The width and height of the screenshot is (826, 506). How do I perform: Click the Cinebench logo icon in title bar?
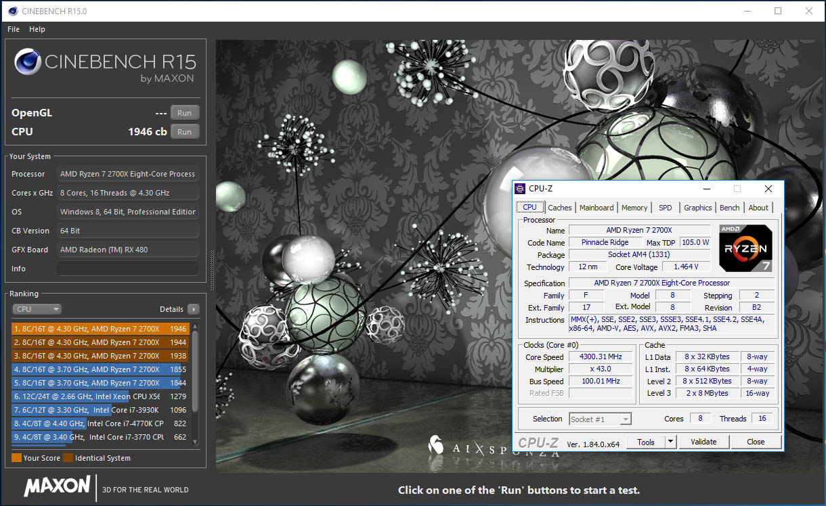(x=12, y=11)
